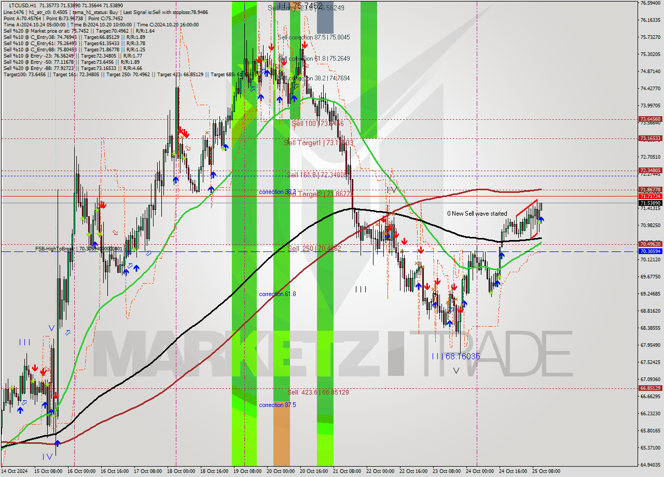Click the 66.85129 red price tag
The image size is (664, 477).
point(651,388)
